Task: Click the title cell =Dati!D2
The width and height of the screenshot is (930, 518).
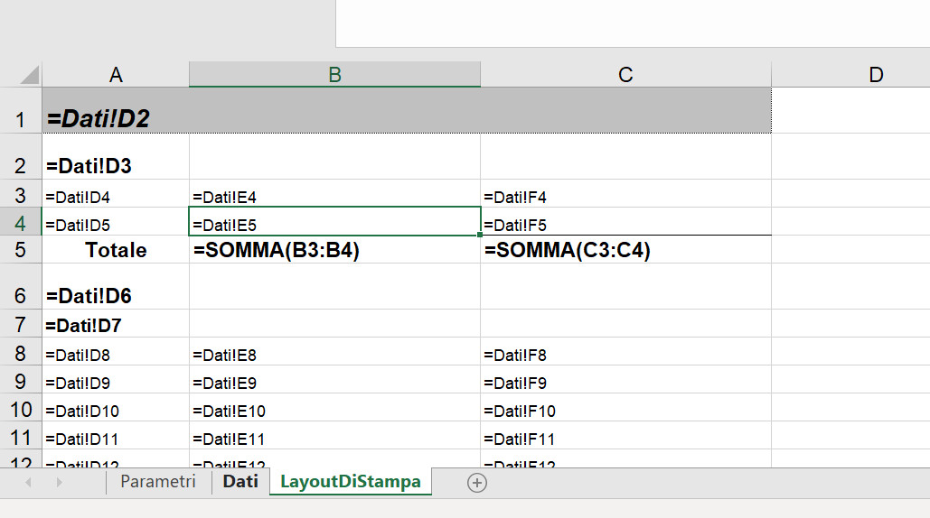Action: click(407, 111)
